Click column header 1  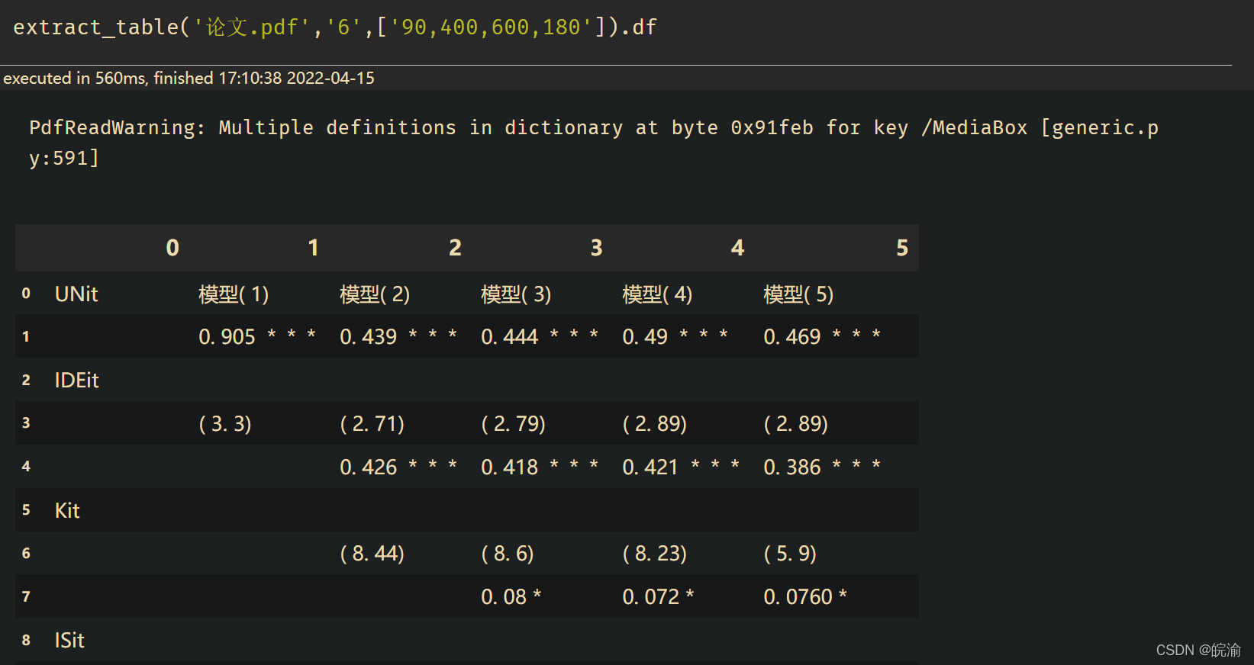click(313, 248)
